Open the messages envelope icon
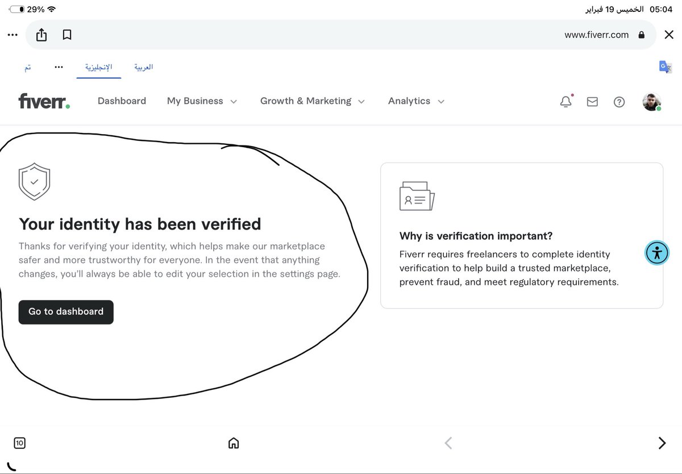The image size is (682, 474). [x=592, y=102]
